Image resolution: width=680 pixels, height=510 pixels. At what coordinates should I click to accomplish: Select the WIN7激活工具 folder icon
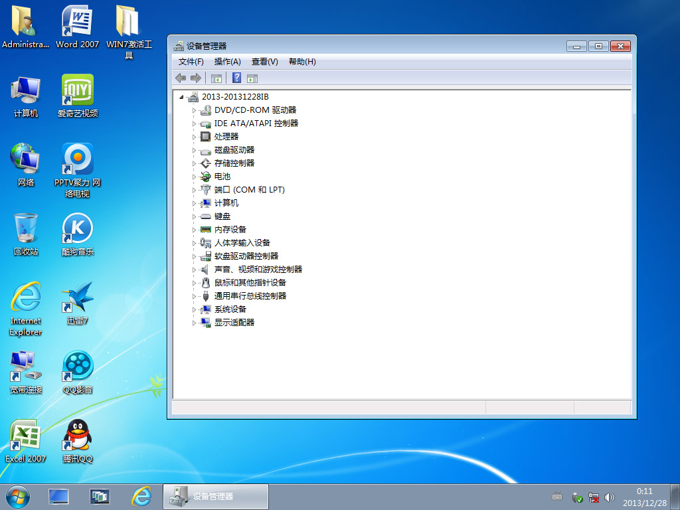[129, 33]
